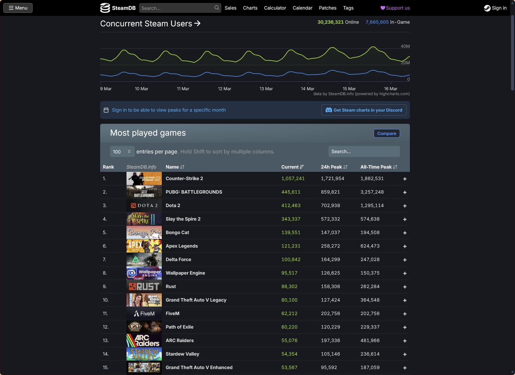
Task: Click the Discord logo on the charts button
Action: (x=329, y=110)
